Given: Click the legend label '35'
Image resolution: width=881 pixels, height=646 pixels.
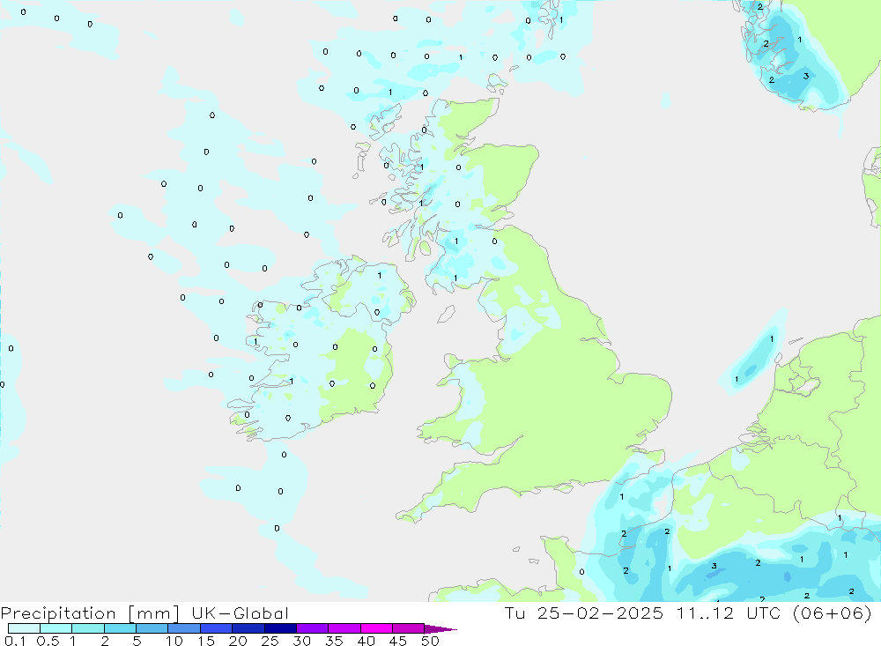Looking at the screenshot, I should point(334,641).
